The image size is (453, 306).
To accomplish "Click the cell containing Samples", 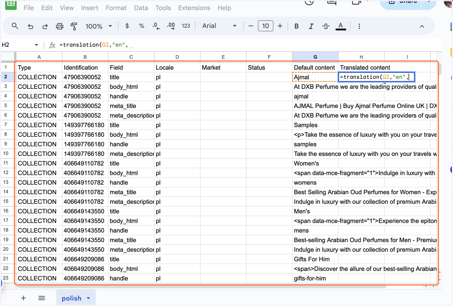I will (x=315, y=125).
